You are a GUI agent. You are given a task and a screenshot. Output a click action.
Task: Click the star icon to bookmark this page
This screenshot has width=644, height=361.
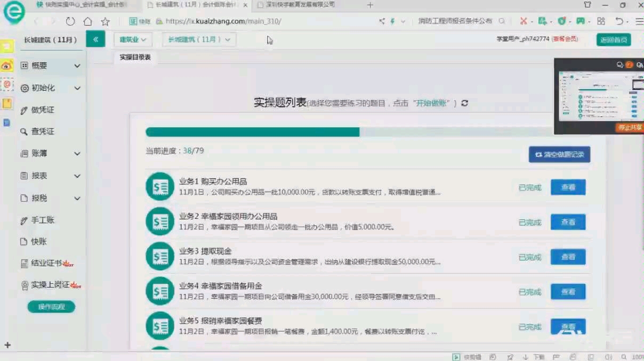click(x=105, y=22)
